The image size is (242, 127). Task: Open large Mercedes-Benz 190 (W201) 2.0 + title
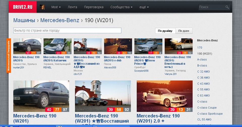158,118
